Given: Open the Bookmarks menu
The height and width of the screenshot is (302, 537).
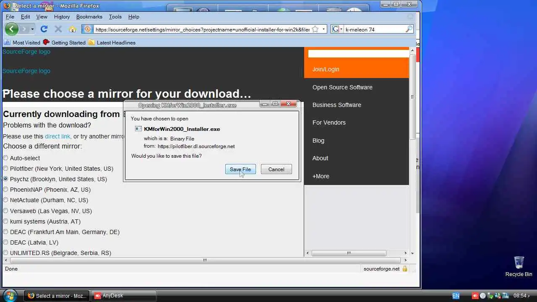Looking at the screenshot, I should click(89, 17).
